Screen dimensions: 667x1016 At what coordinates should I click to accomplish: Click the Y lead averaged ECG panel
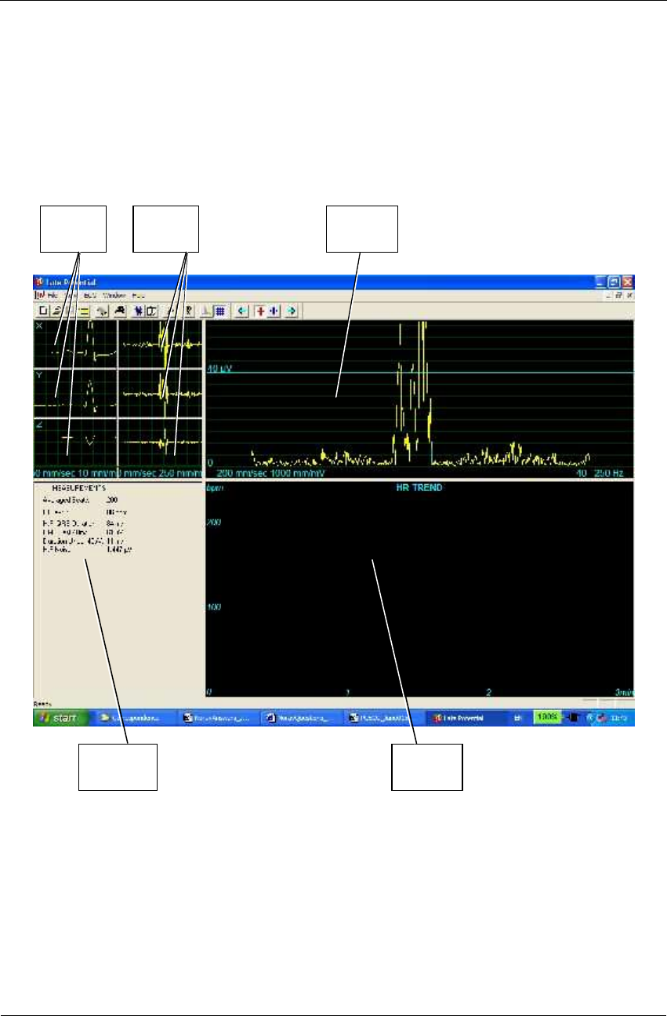tap(74, 394)
